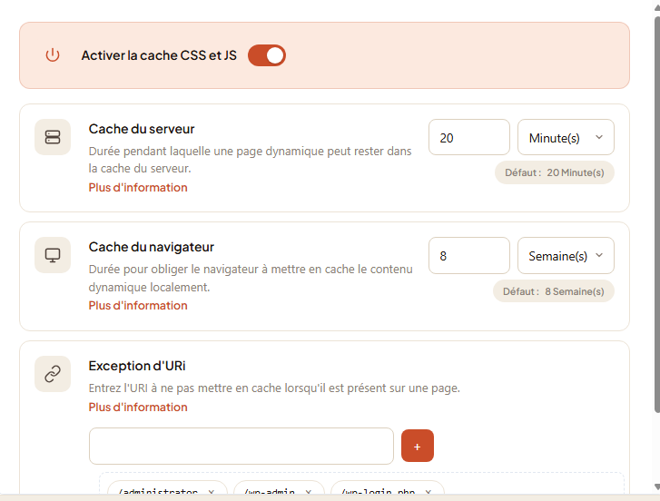Open the Semaine(s) unit dropdown
The image size is (660, 501).
[566, 256]
